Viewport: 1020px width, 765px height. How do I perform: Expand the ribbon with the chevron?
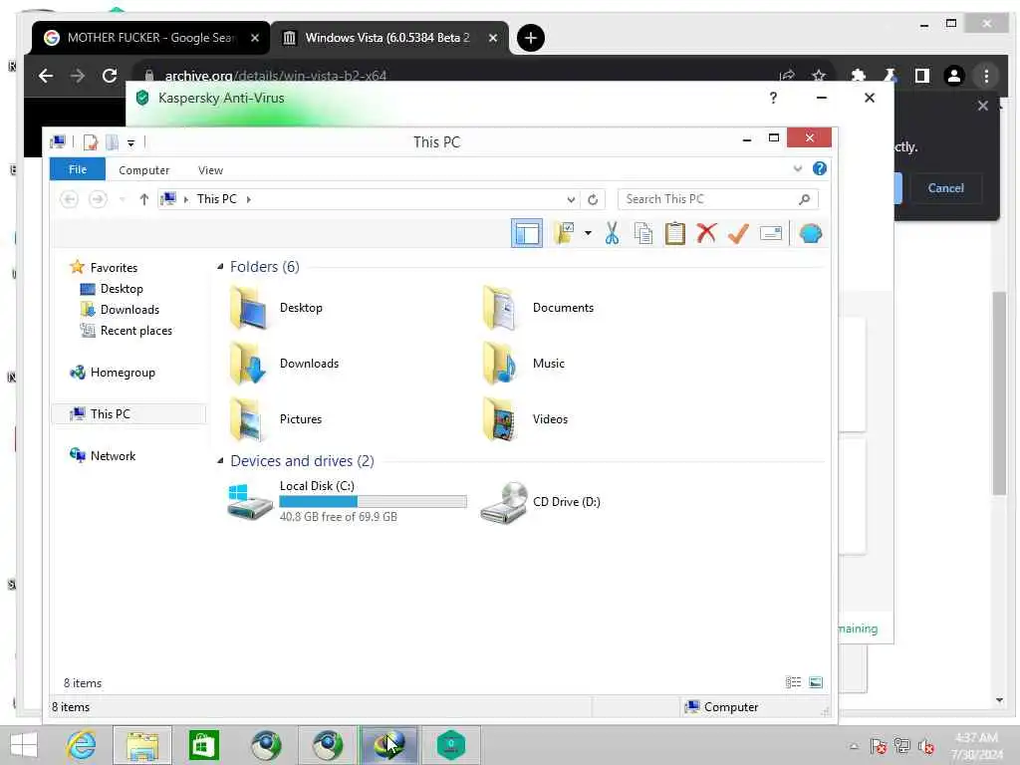click(798, 169)
